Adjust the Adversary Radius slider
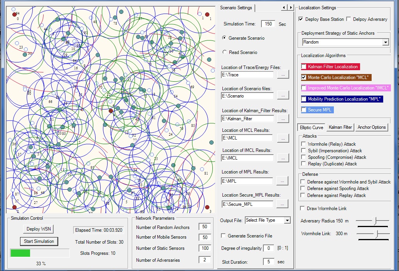 tap(375, 221)
